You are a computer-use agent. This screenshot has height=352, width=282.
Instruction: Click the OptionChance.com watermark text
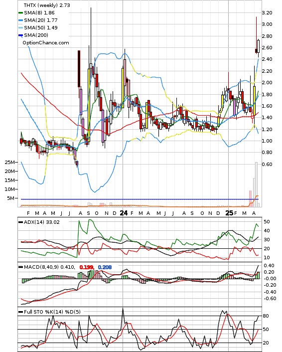click(x=46, y=43)
